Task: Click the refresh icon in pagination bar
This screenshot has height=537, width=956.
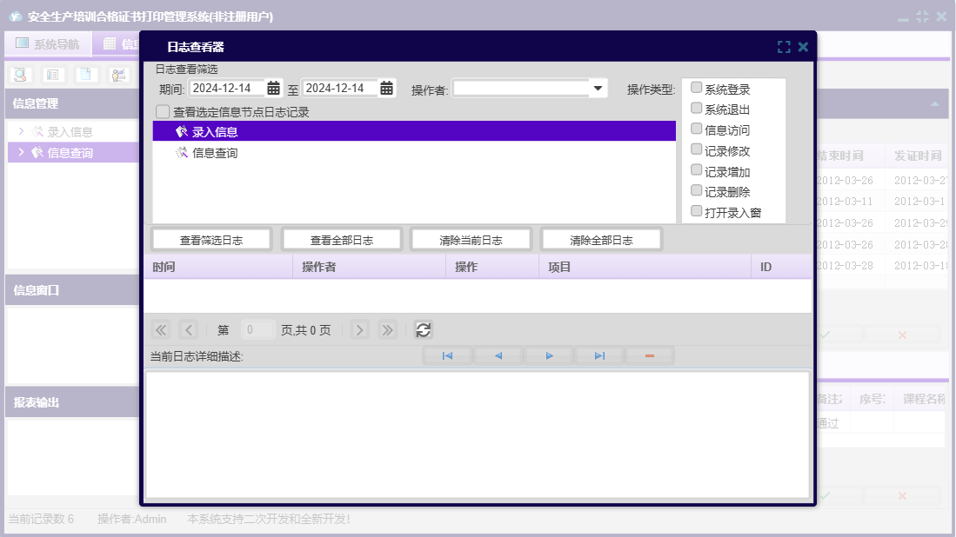Action: point(423,330)
